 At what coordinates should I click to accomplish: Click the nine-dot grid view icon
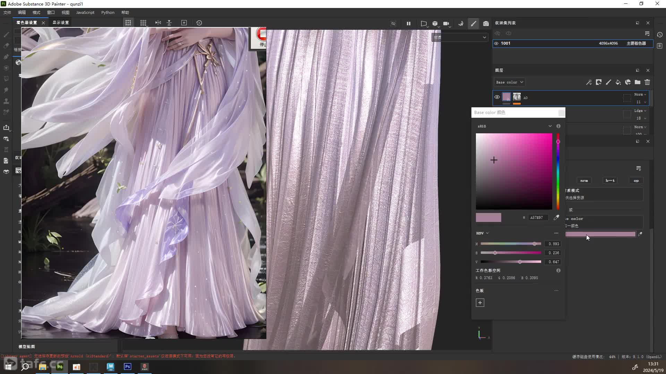point(143,23)
